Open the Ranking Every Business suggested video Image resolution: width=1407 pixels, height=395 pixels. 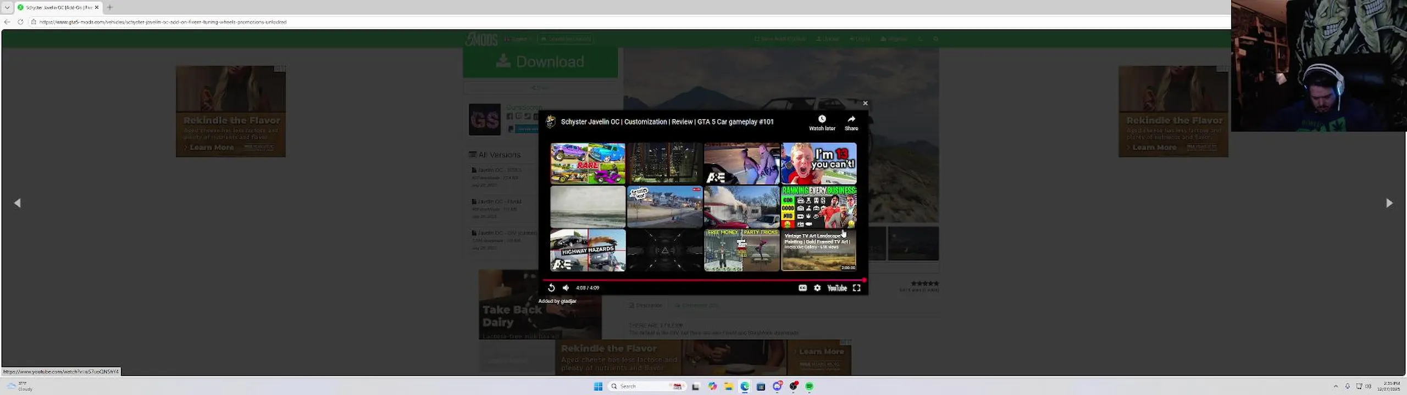coord(818,207)
